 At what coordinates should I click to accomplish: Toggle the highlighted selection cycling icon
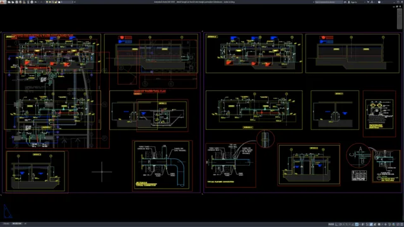(371, 224)
